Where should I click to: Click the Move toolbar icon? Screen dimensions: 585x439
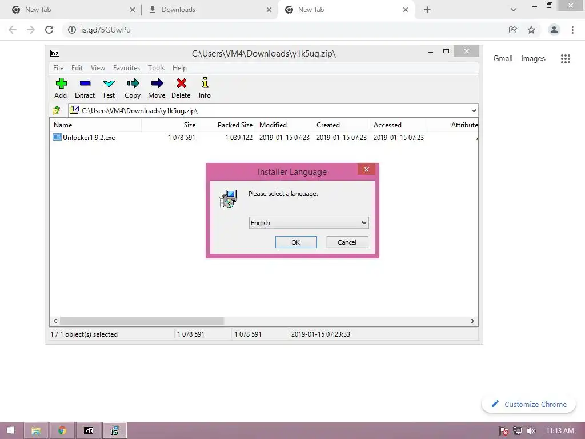(157, 83)
